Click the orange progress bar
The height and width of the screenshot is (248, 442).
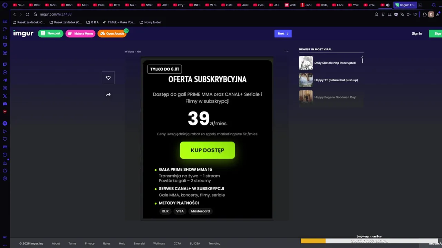tap(313, 241)
